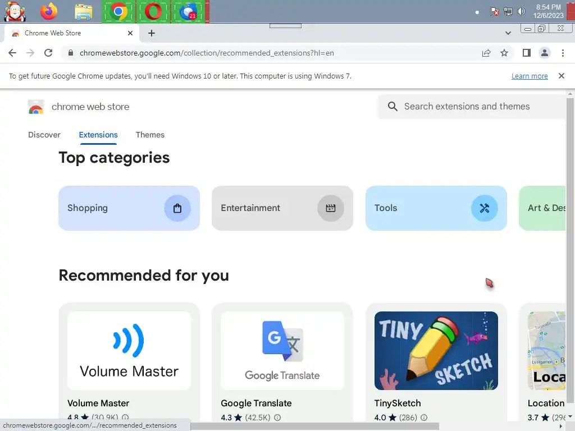The image size is (575, 431).
Task: Click the network tray icon
Action: pos(508,12)
